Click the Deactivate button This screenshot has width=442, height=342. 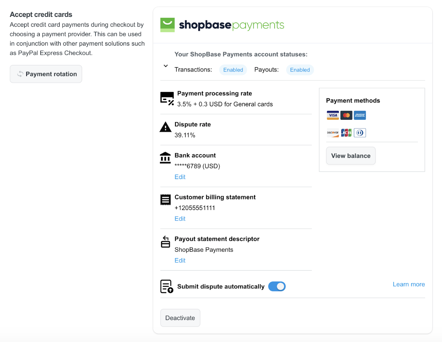pos(180,318)
